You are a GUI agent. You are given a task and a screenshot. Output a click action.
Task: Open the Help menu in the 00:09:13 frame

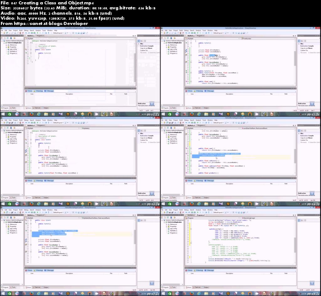point(216,210)
